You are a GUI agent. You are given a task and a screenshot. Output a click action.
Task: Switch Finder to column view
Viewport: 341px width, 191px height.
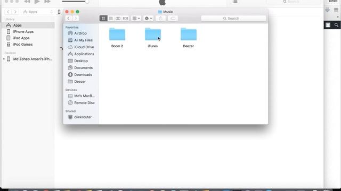[x=118, y=19]
